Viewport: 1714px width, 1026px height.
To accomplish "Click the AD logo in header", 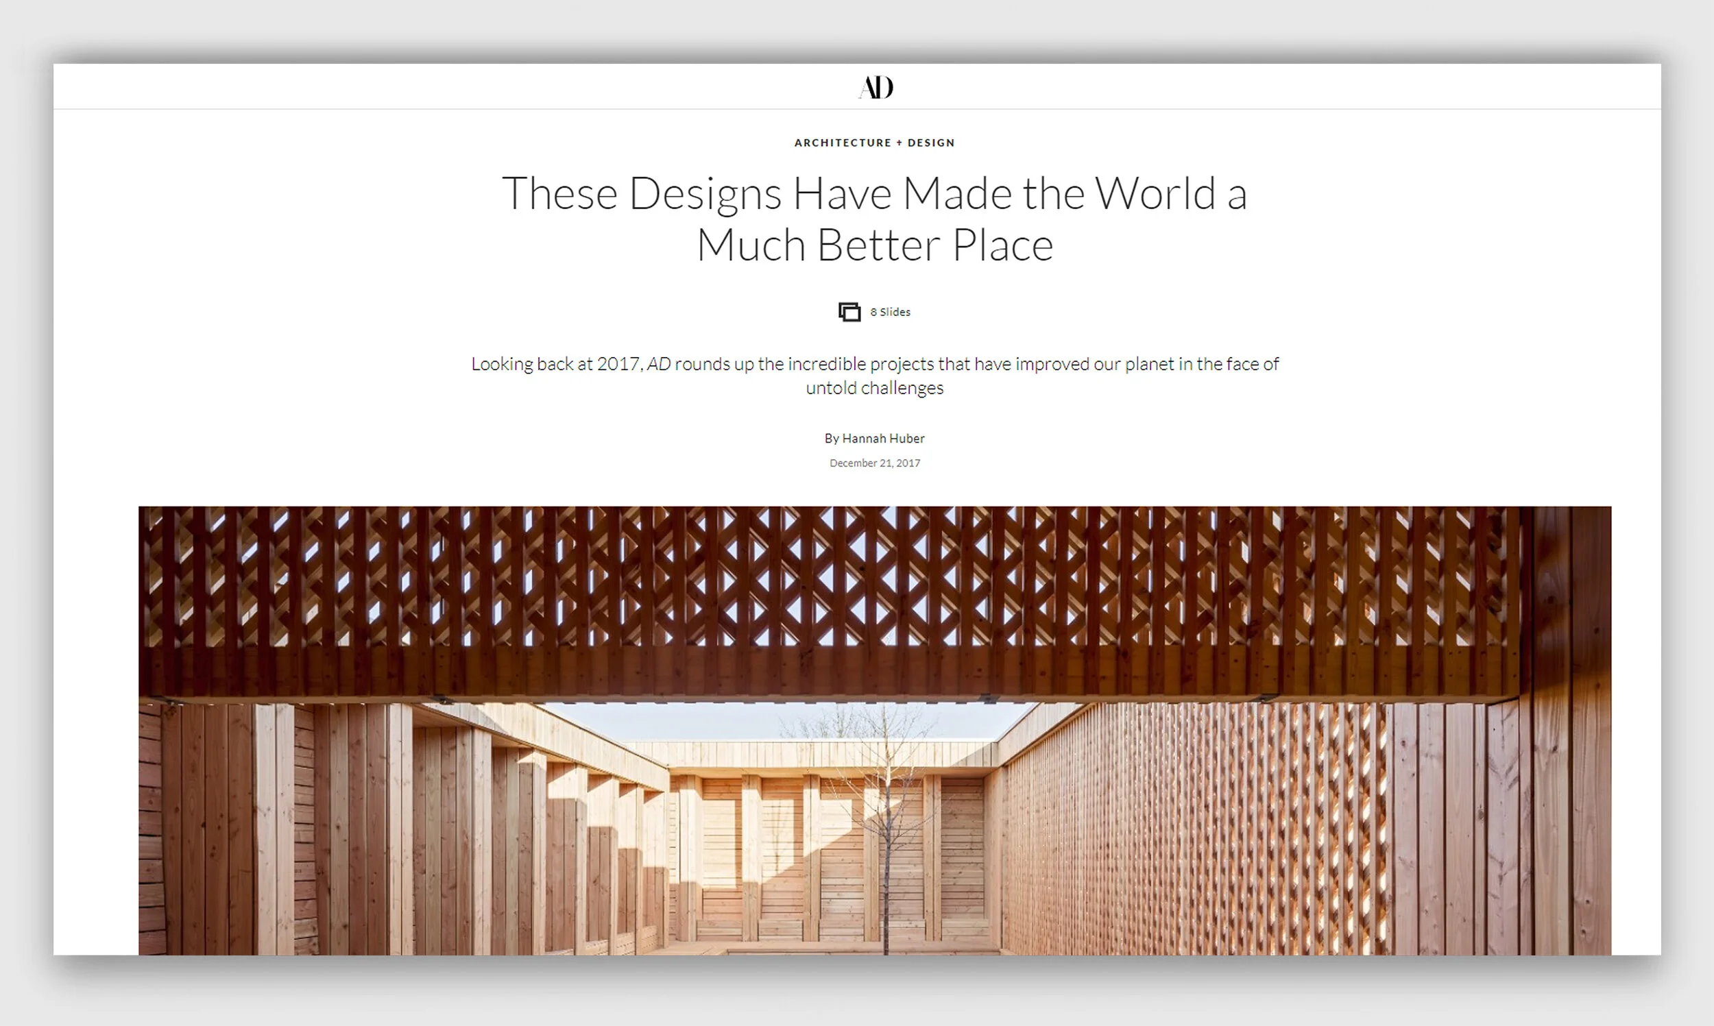I will [876, 87].
